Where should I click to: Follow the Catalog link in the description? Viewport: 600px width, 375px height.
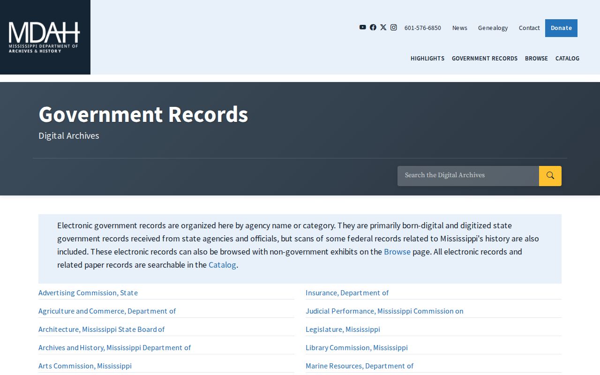coord(222,265)
